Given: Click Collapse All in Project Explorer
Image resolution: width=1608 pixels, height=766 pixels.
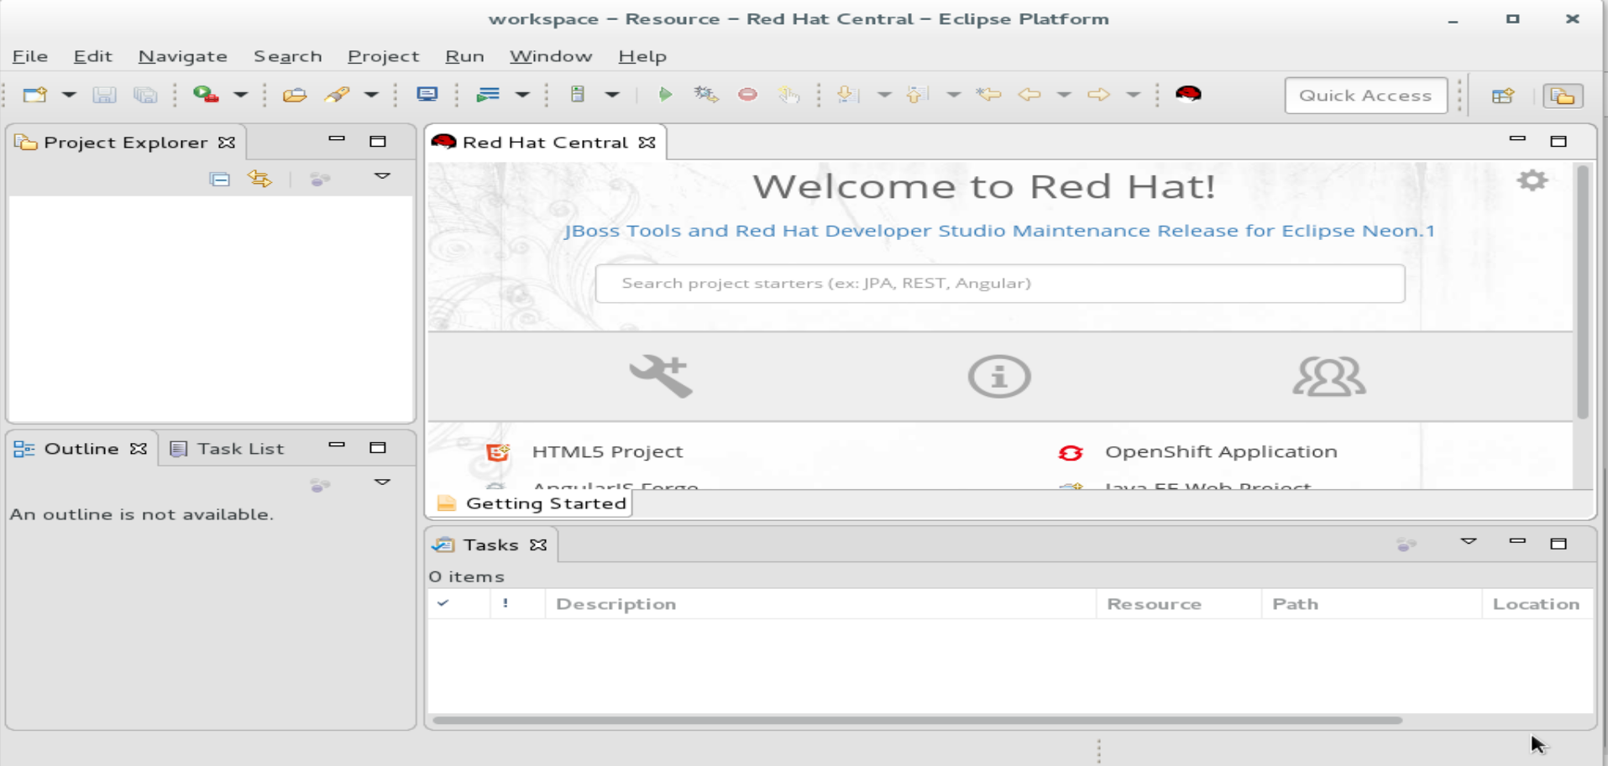Looking at the screenshot, I should coord(219,179).
